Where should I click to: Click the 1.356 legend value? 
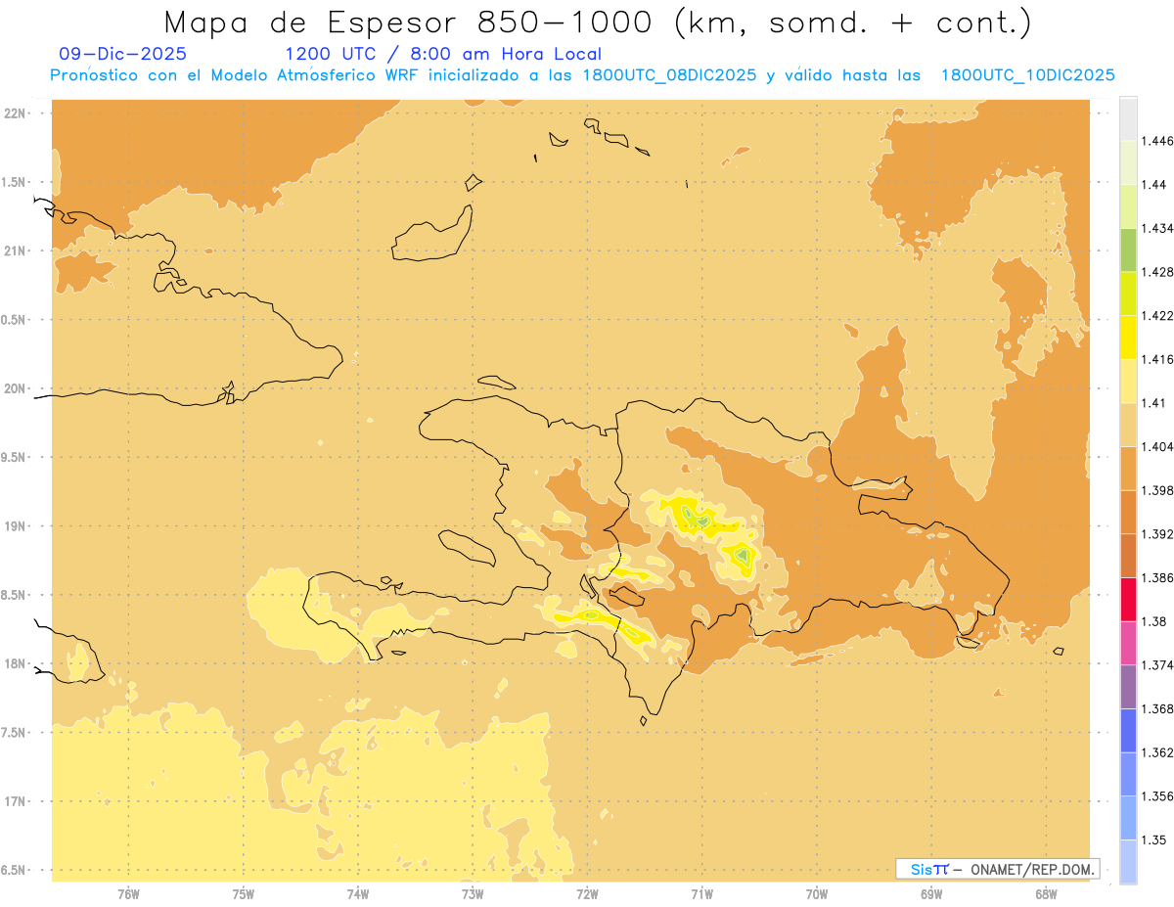[x=1157, y=795]
